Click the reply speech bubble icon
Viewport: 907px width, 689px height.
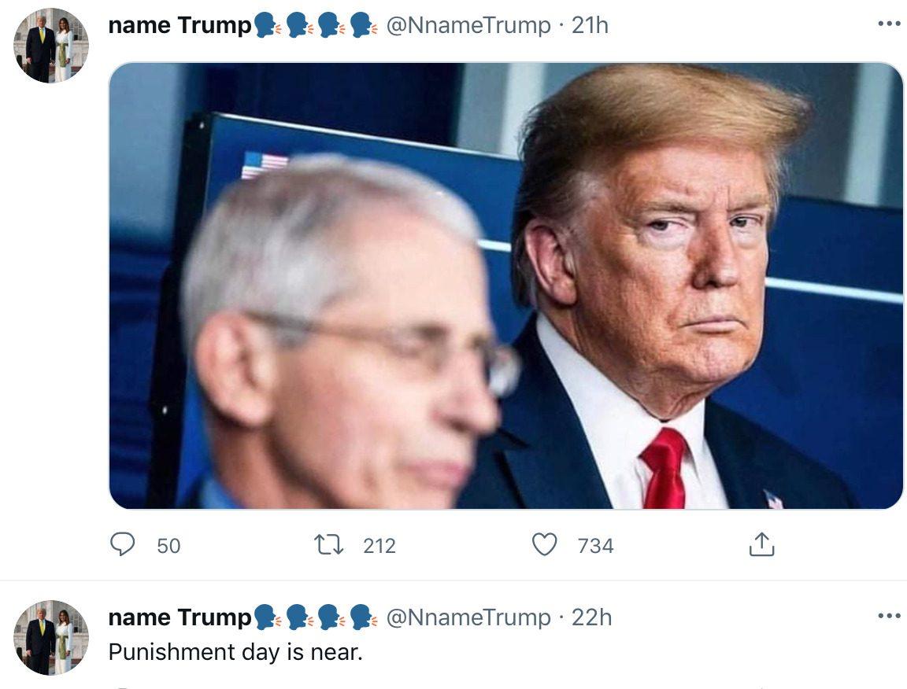pyautogui.click(x=122, y=544)
